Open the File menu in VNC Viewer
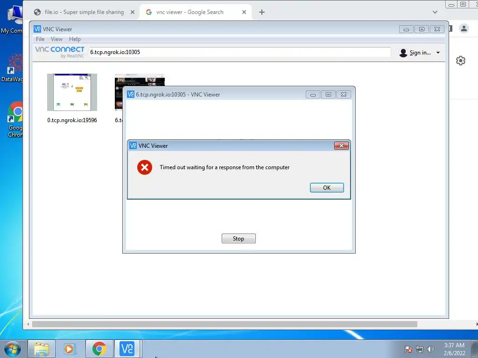The width and height of the screenshot is (478, 358). pyautogui.click(x=40, y=39)
